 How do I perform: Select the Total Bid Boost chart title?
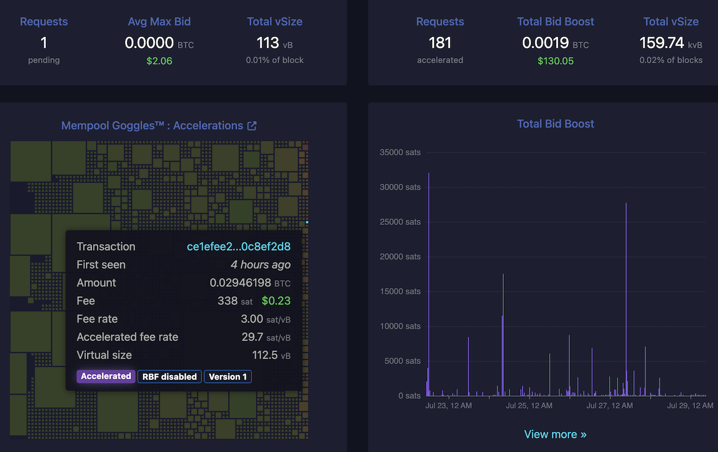tap(555, 124)
